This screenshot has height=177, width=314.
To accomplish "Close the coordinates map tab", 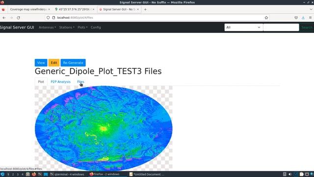I will (93, 9).
